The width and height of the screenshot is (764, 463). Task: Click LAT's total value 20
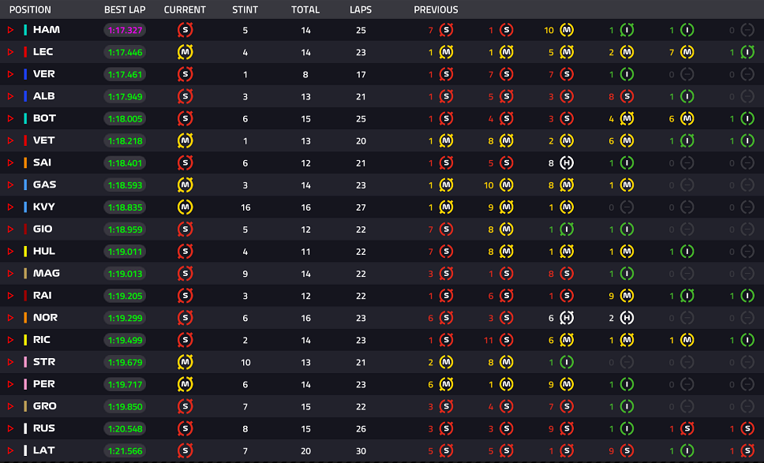point(305,451)
